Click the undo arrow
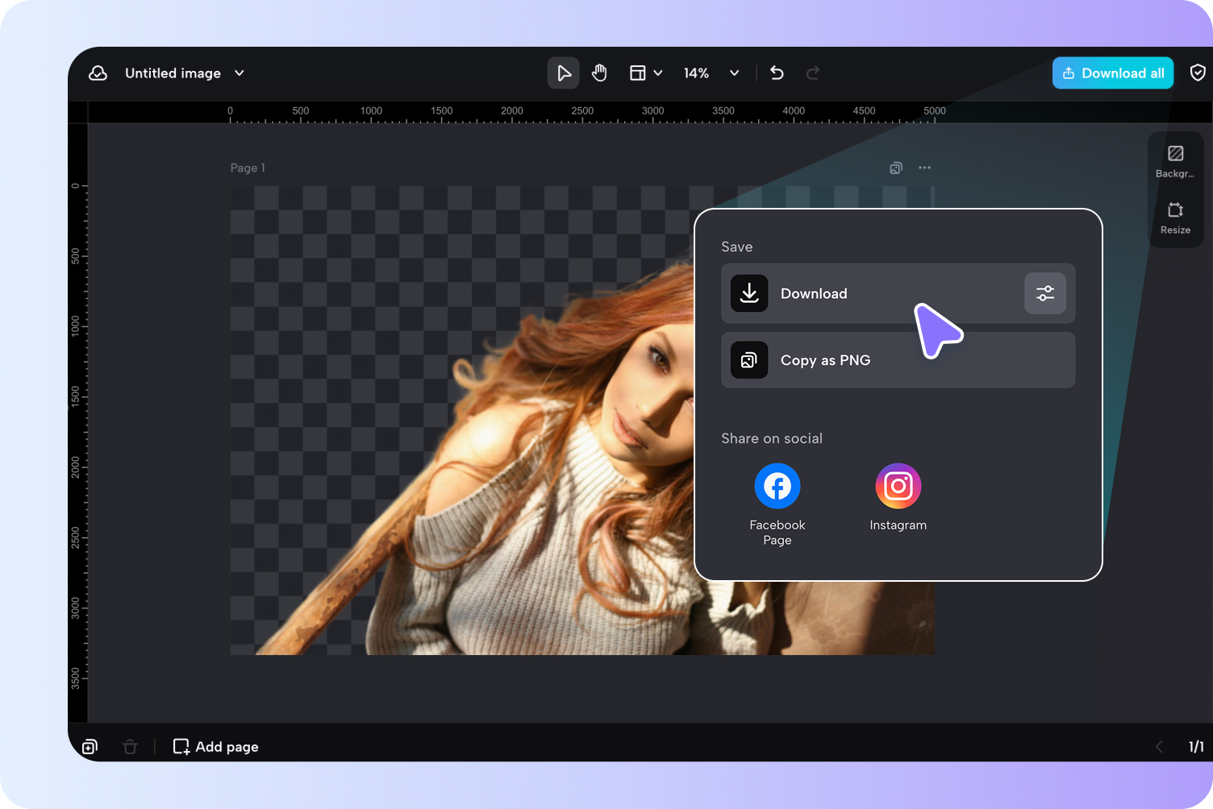The width and height of the screenshot is (1213, 809). pos(776,73)
